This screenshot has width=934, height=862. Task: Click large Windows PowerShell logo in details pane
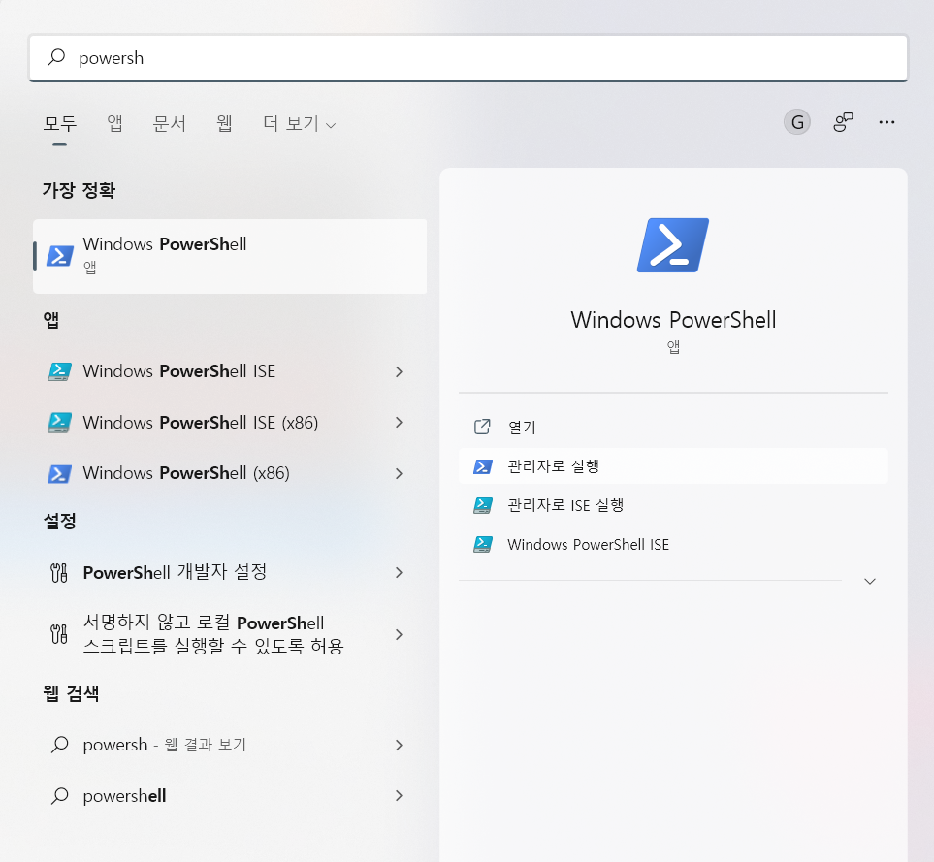[x=673, y=245]
